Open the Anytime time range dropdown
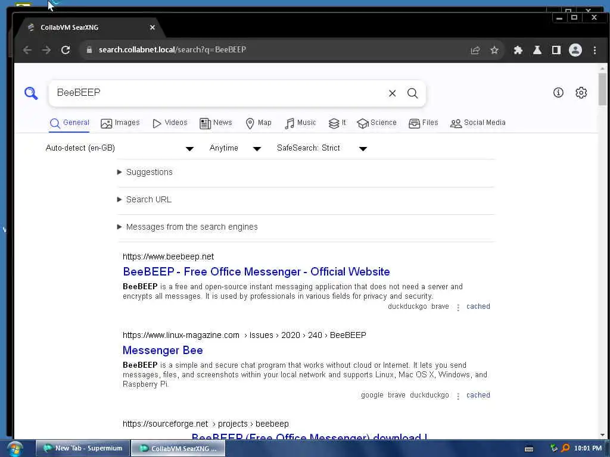The width and height of the screenshot is (610, 457). [x=235, y=148]
